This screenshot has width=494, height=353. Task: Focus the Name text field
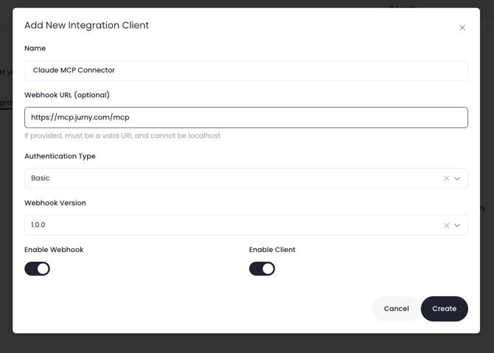[246, 71]
